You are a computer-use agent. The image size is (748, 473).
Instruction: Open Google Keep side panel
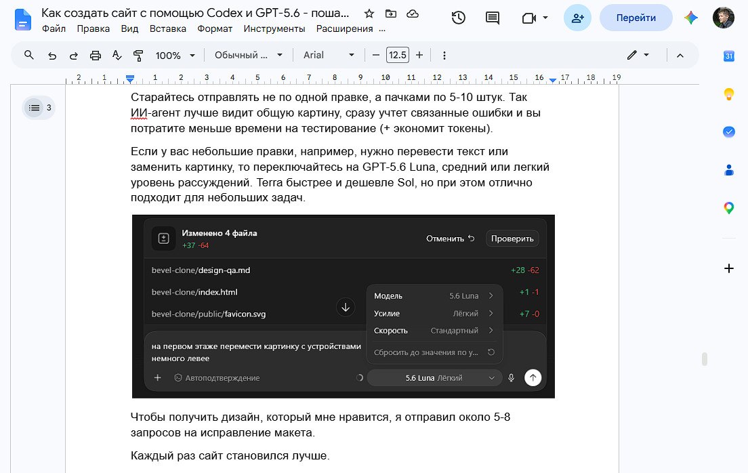(x=728, y=94)
